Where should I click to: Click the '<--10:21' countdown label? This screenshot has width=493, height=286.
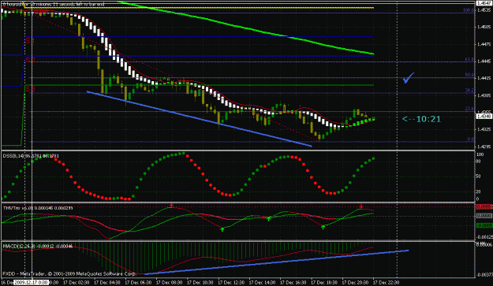point(421,119)
